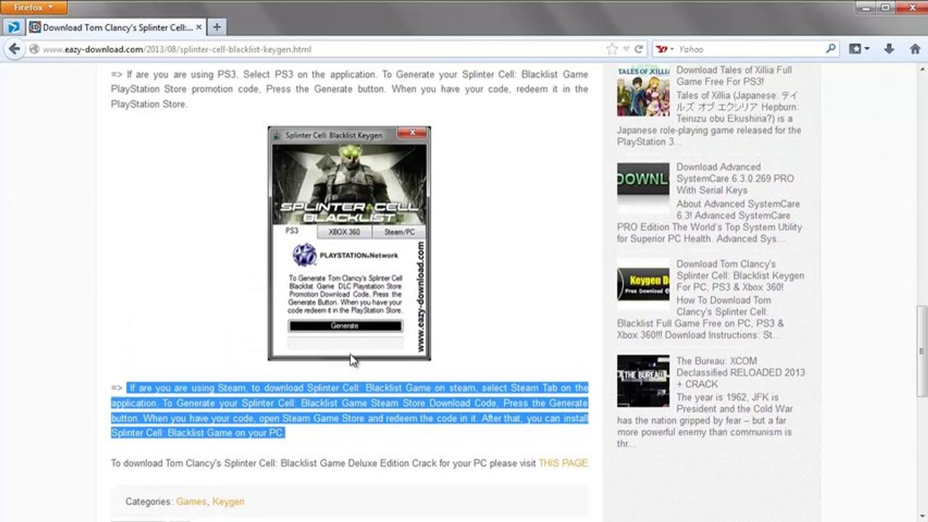This screenshot has height=522, width=928.
Task: Click the search magnifier icon
Action: coord(831,49)
